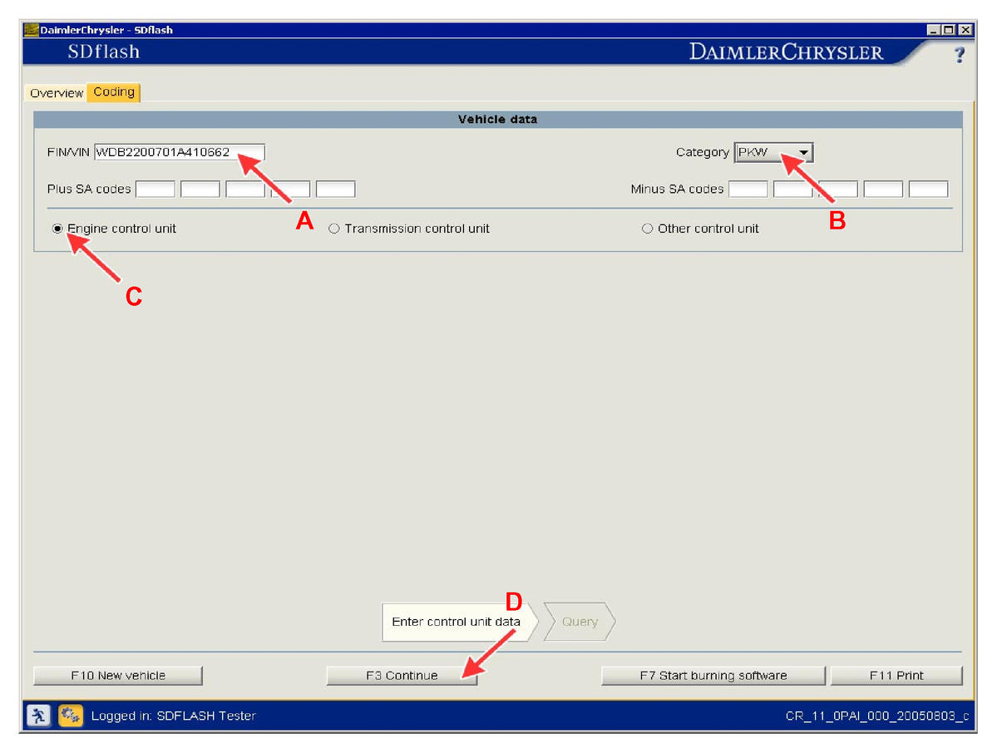Click the Query step in the workflow

[x=580, y=622]
